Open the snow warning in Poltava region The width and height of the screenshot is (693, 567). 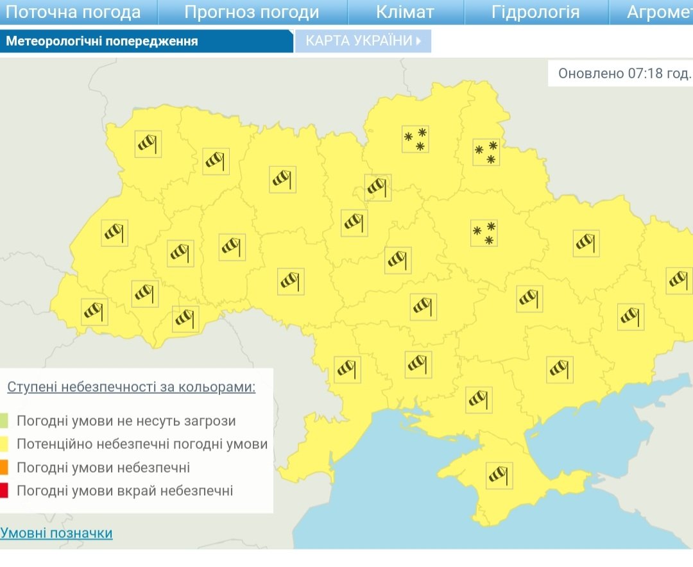[x=484, y=233]
